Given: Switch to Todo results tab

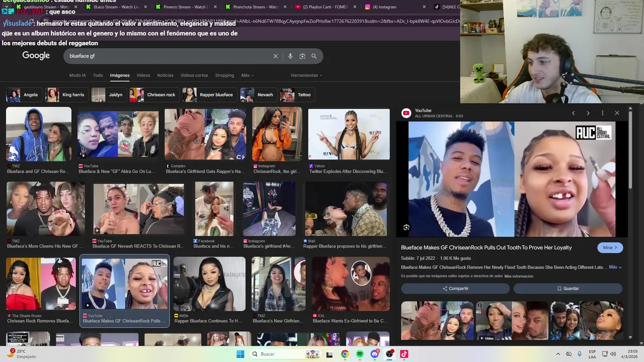Looking at the screenshot, I should [98, 75].
